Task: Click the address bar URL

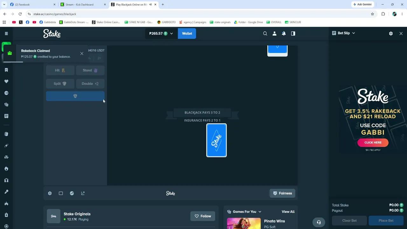Action: click(x=55, y=14)
